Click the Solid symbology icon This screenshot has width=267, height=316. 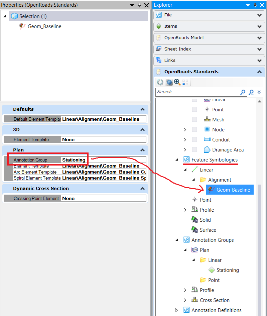195,220
